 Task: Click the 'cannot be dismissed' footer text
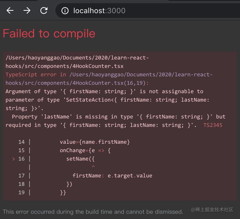click(155, 212)
